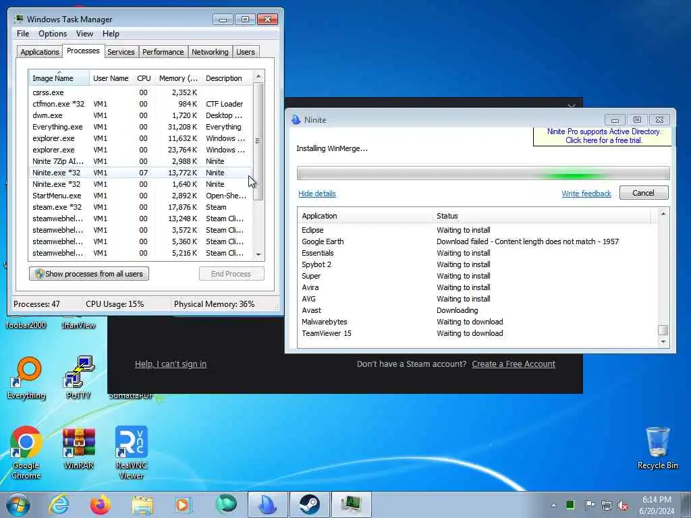Viewport: 691px width, 518px height.
Task: Click Show processes from all users
Action: (89, 274)
